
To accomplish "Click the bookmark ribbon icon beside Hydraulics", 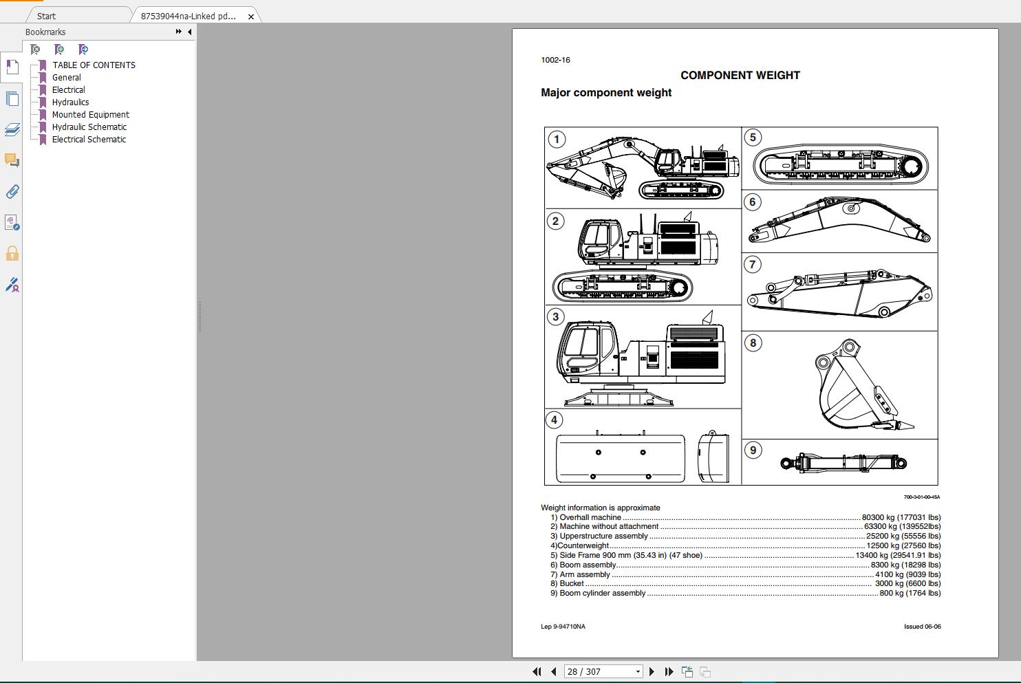I will click(43, 102).
